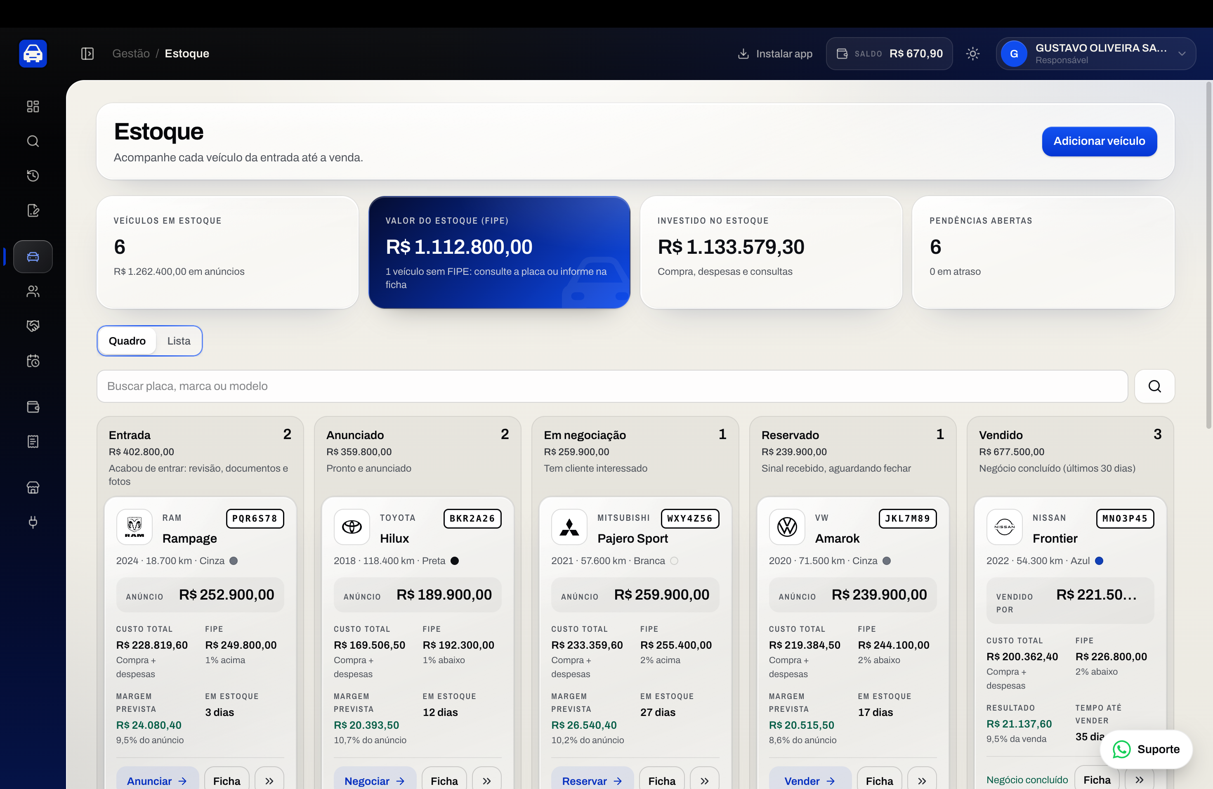
Task: Click the blue color dot on Frontier
Action: 1100,561
